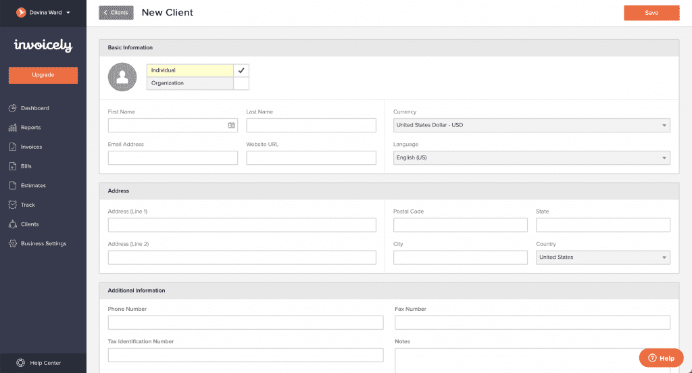Go to Bills section
This screenshot has width=692, height=373.
pos(26,166)
